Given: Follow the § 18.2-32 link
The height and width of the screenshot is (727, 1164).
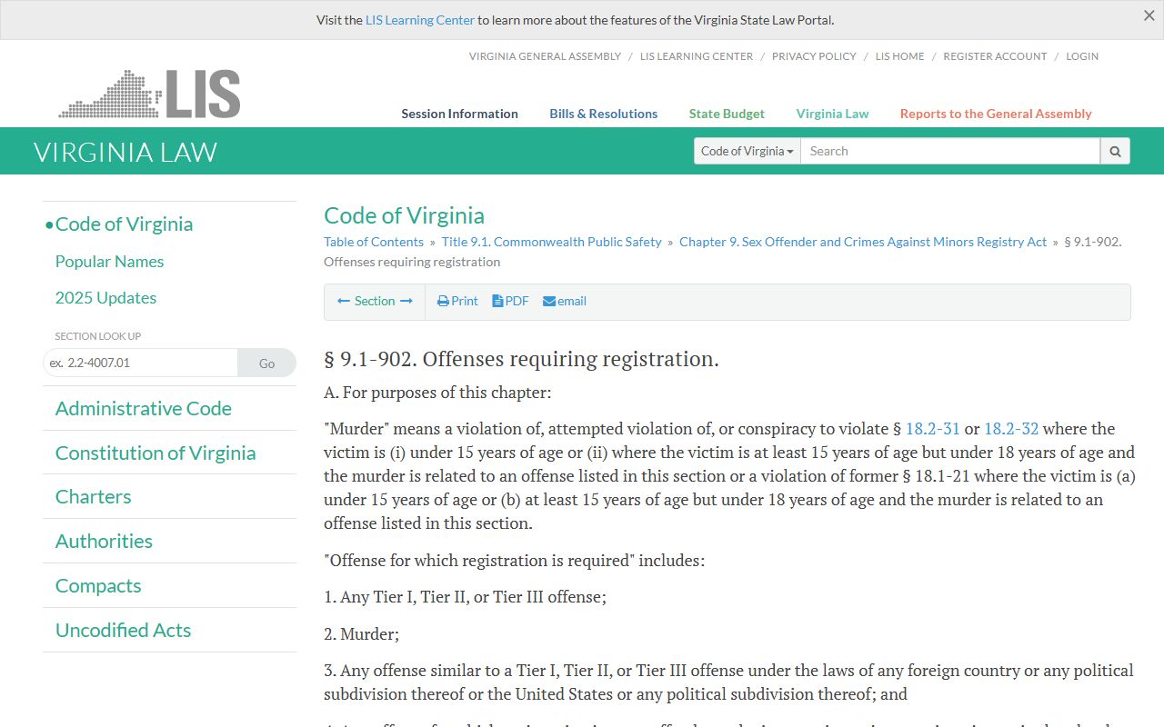Looking at the screenshot, I should pyautogui.click(x=1011, y=428).
